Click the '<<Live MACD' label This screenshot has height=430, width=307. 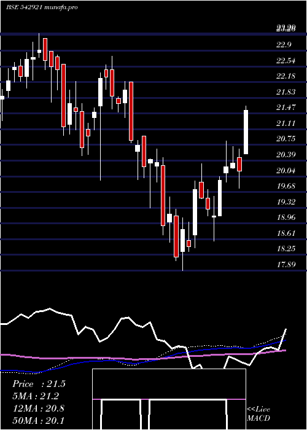coord(258,414)
